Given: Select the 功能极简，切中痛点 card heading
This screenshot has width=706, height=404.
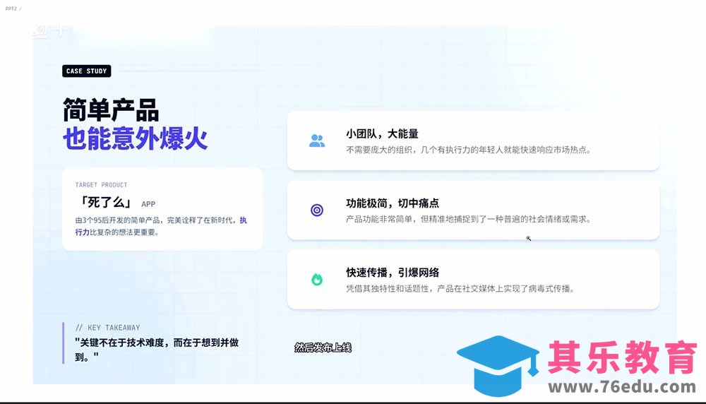Looking at the screenshot, I should point(393,203).
